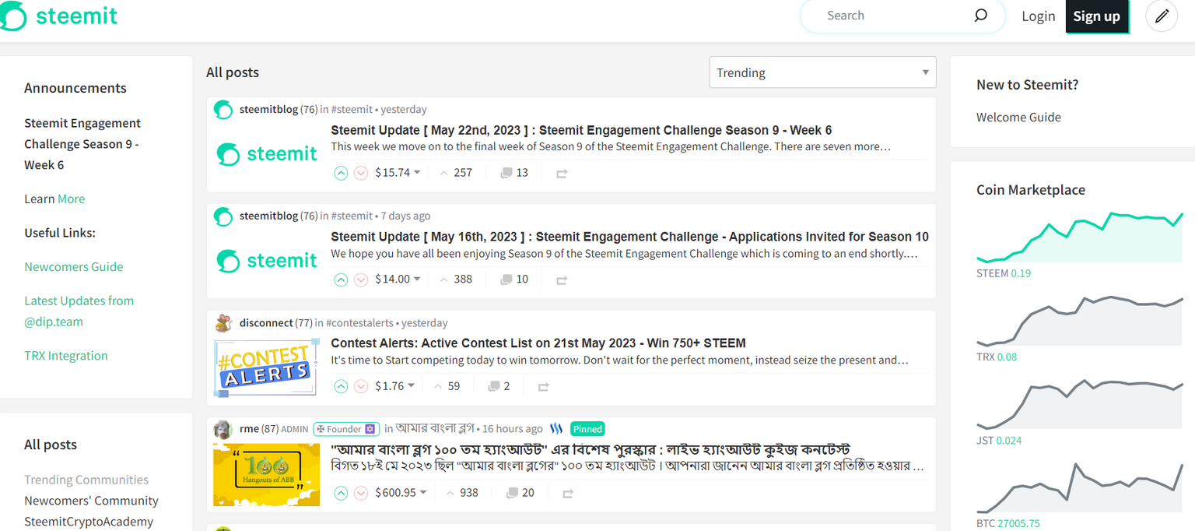Upvote the Contest Alerts post
The width and height of the screenshot is (1195, 531).
pos(341,386)
